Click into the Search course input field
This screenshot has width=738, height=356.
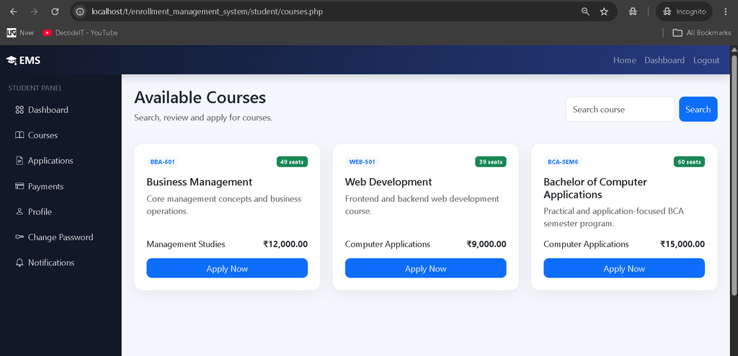pos(620,110)
